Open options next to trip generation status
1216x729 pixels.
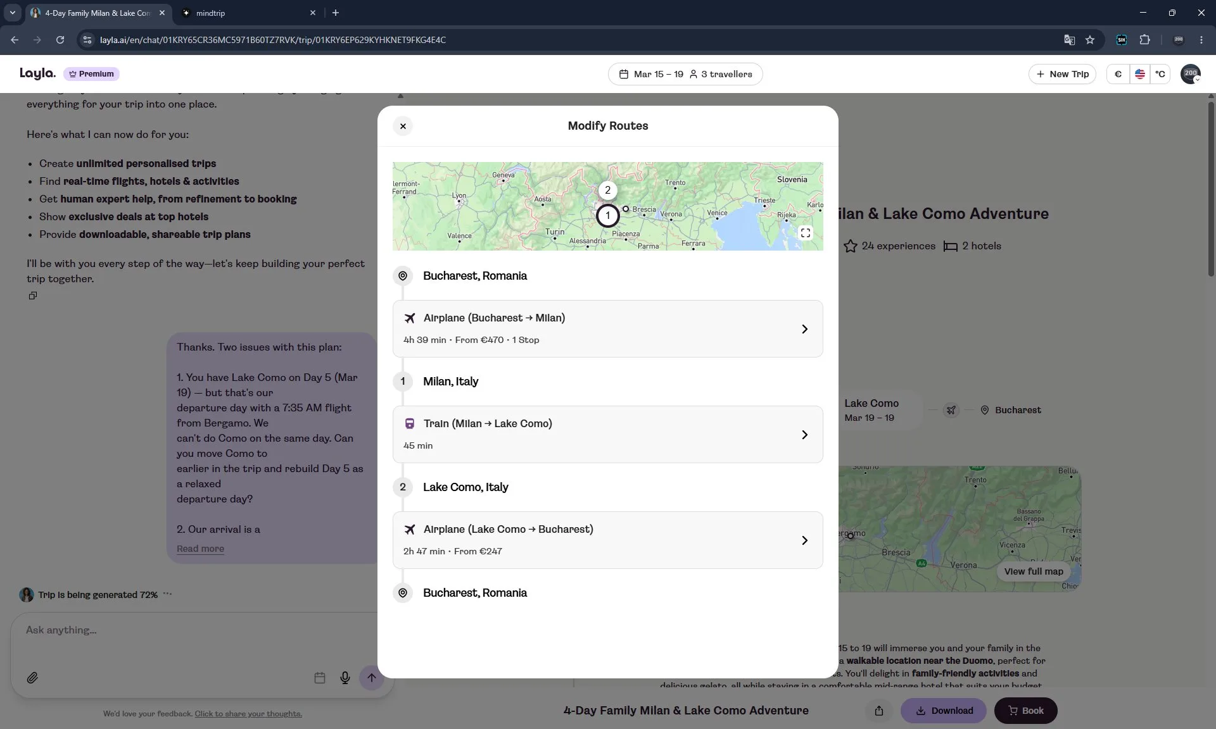[167, 594]
